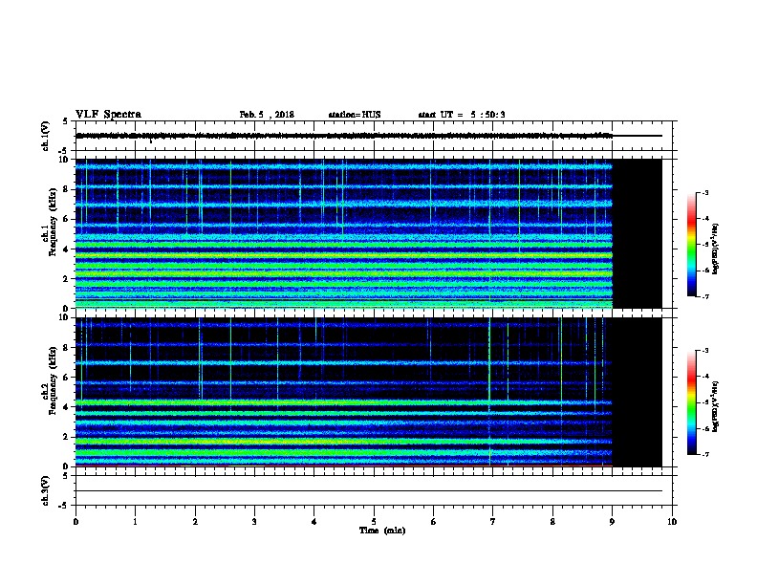Viewport: 757px width, 585px height.
Task: Click time axis tick label "8" at bottom
Action: [x=552, y=521]
